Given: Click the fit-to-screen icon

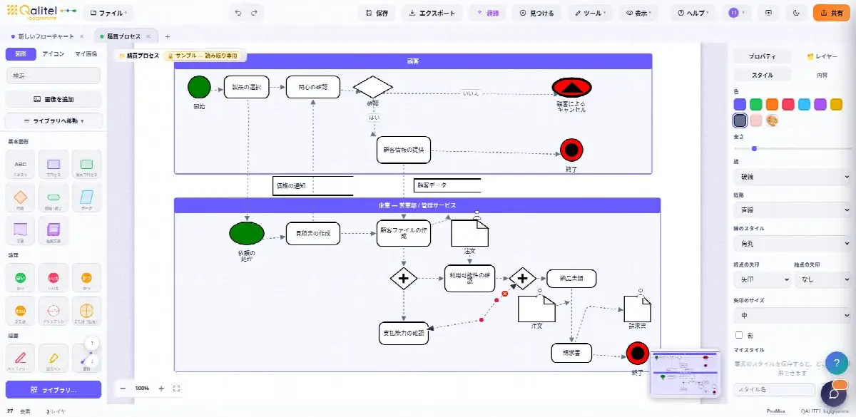Looking at the screenshot, I should pyautogui.click(x=176, y=388).
